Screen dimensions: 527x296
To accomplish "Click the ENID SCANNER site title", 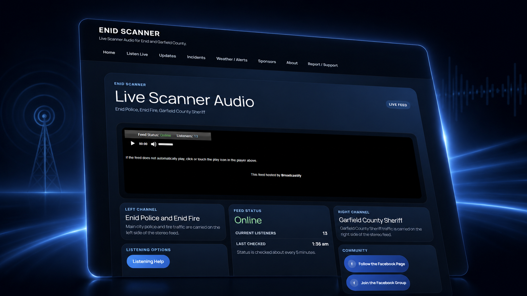I will (x=129, y=32).
